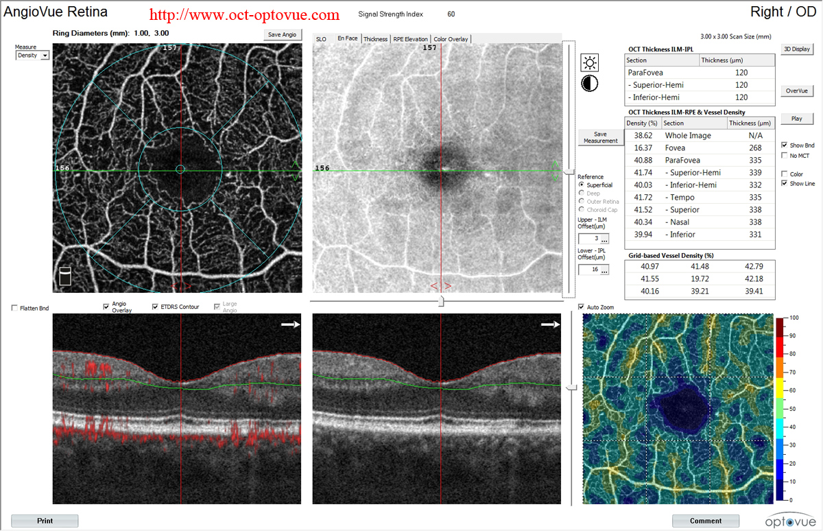Open Upper ILM offset ellipsis button
This screenshot has height=531, width=823.
[604, 239]
